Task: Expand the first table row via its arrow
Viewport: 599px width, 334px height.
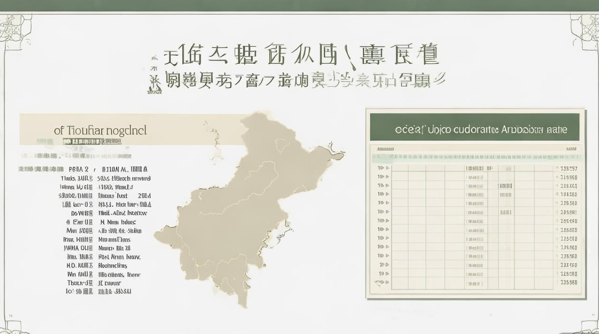Action: click(x=387, y=169)
